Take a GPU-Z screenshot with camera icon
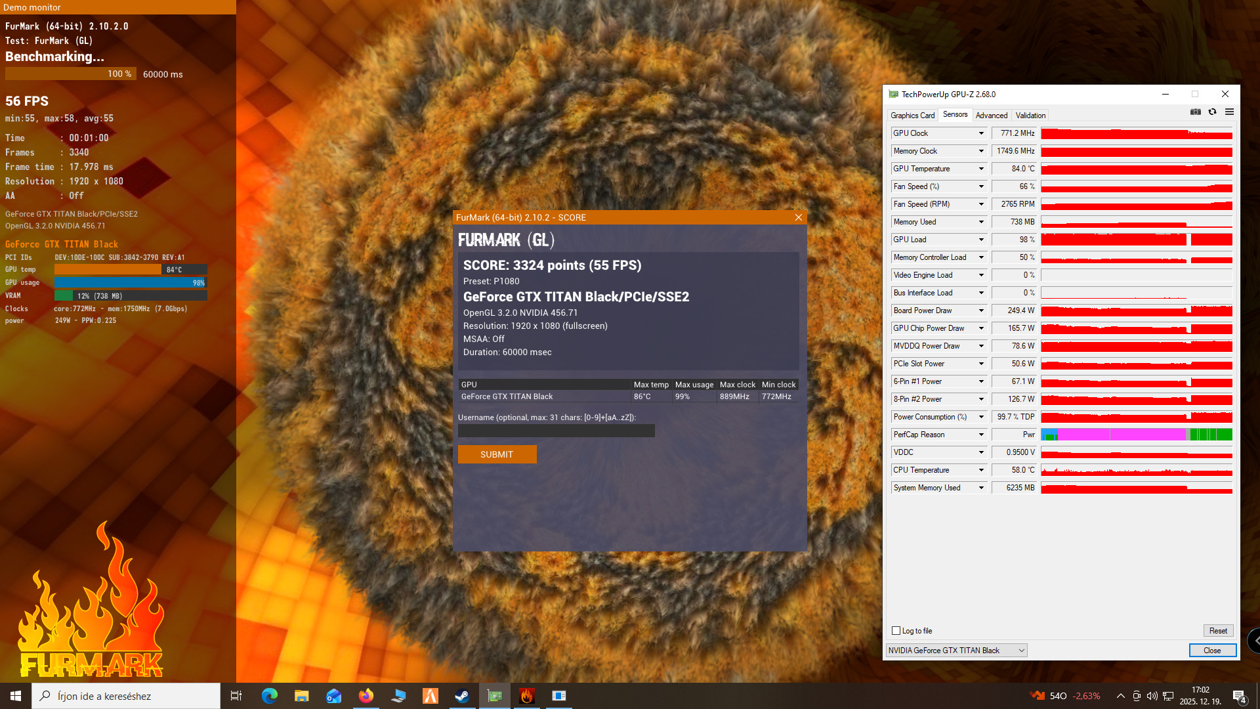The image size is (1260, 709). [x=1196, y=112]
